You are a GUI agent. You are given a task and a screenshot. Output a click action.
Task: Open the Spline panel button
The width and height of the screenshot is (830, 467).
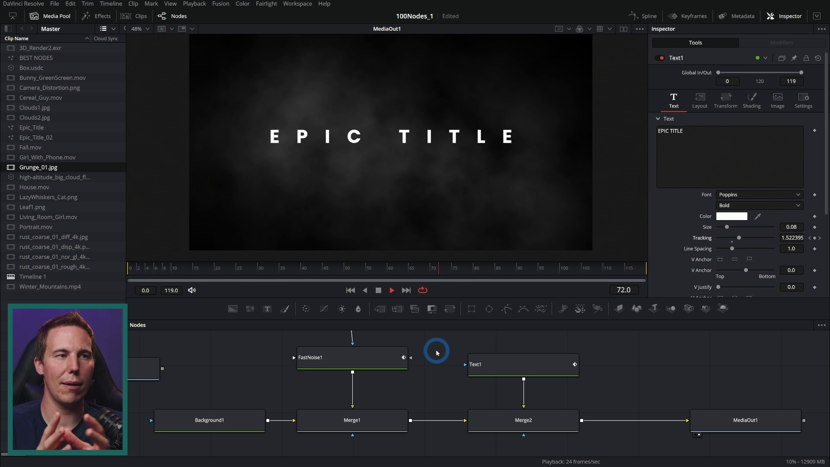tap(643, 16)
